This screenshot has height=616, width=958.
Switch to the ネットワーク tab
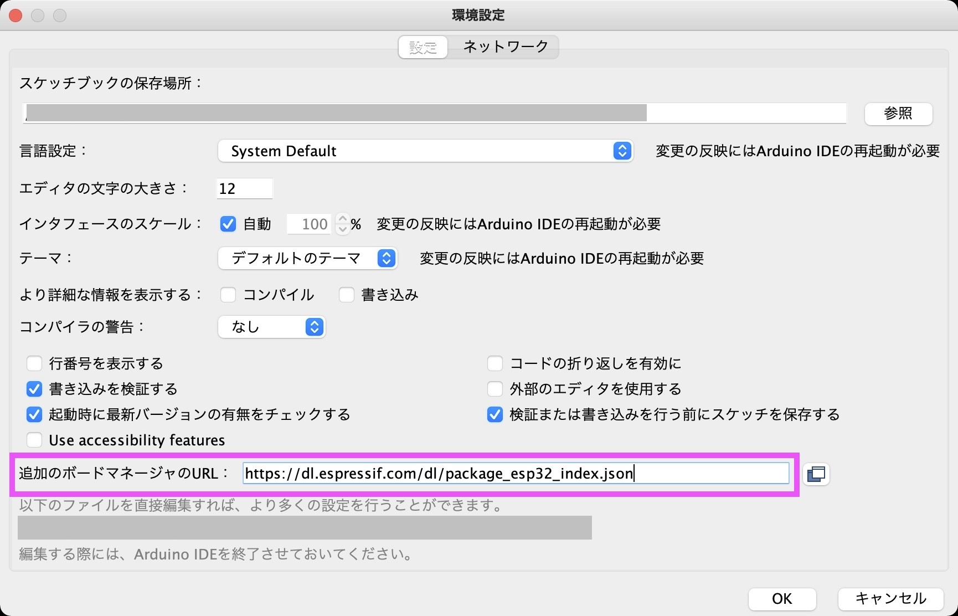point(504,47)
